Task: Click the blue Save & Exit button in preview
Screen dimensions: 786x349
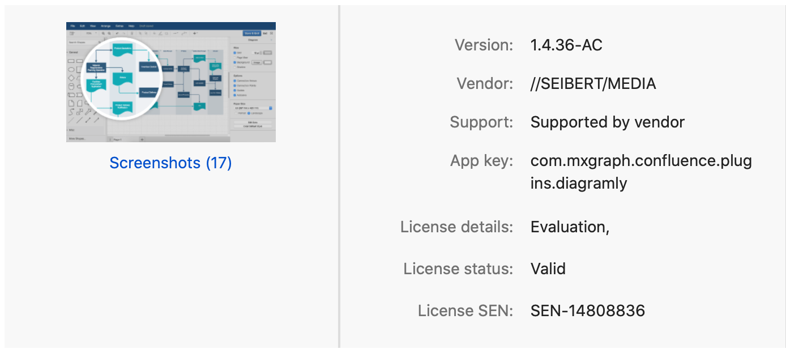Action: (251, 33)
